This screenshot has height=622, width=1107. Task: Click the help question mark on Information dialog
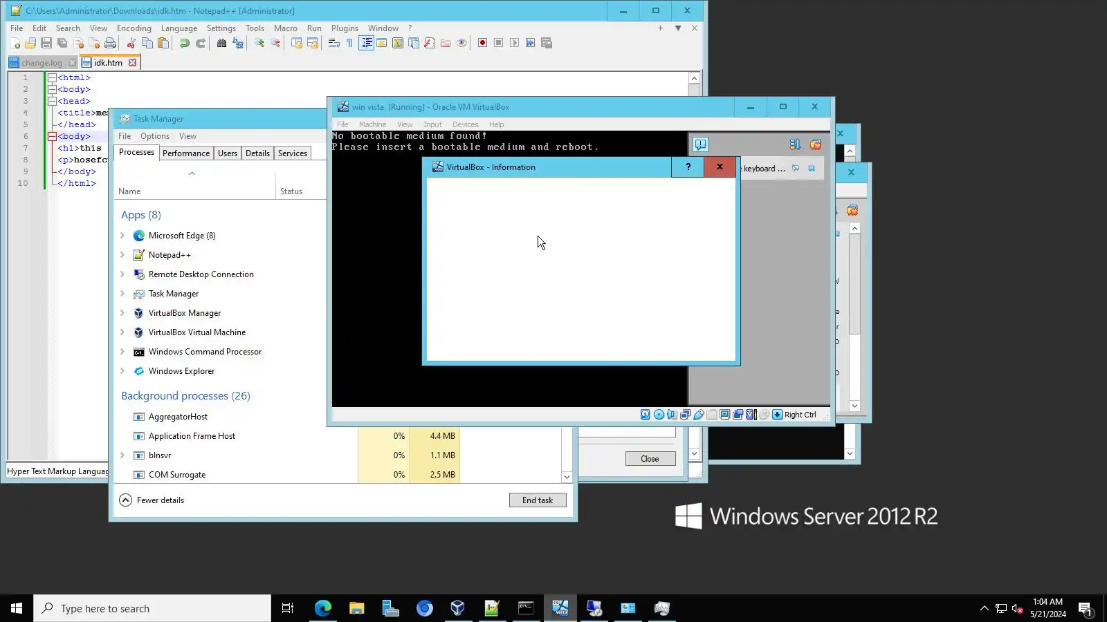688,167
